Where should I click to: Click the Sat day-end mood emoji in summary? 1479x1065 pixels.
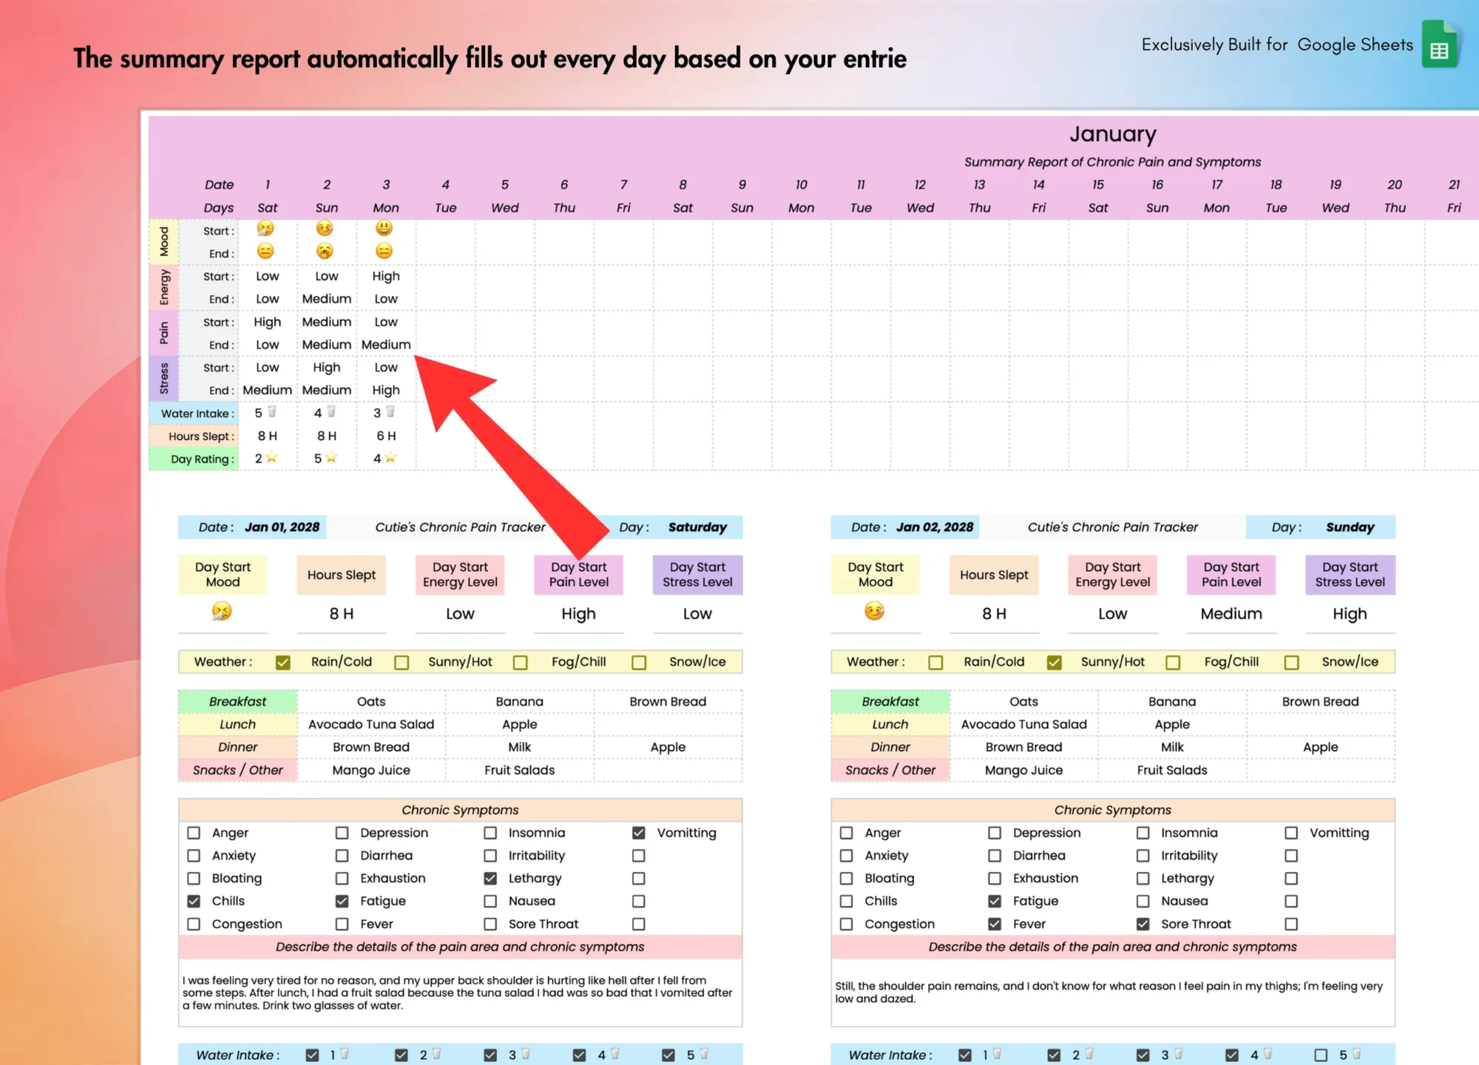click(x=265, y=251)
